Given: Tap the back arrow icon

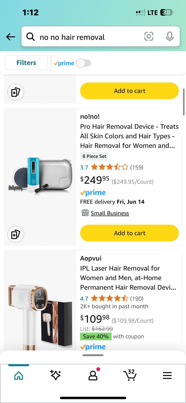Looking at the screenshot, I should point(11,37).
